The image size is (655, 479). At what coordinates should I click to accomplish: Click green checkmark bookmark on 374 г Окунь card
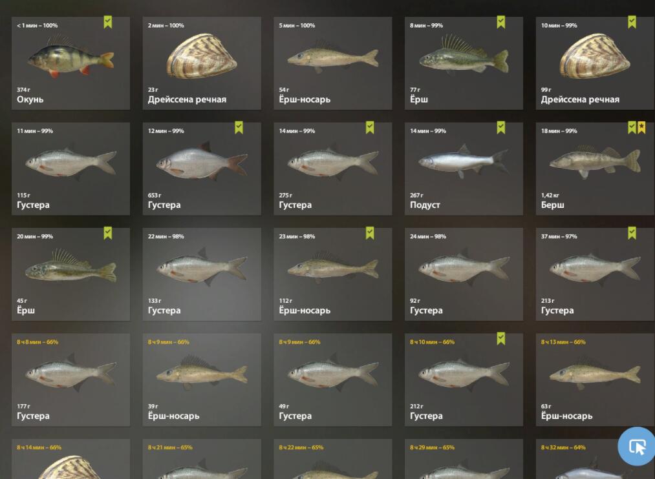pos(108,22)
